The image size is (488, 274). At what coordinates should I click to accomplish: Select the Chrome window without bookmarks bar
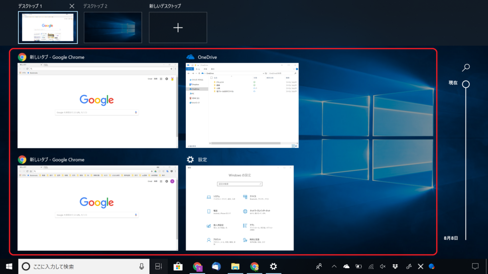(x=98, y=106)
